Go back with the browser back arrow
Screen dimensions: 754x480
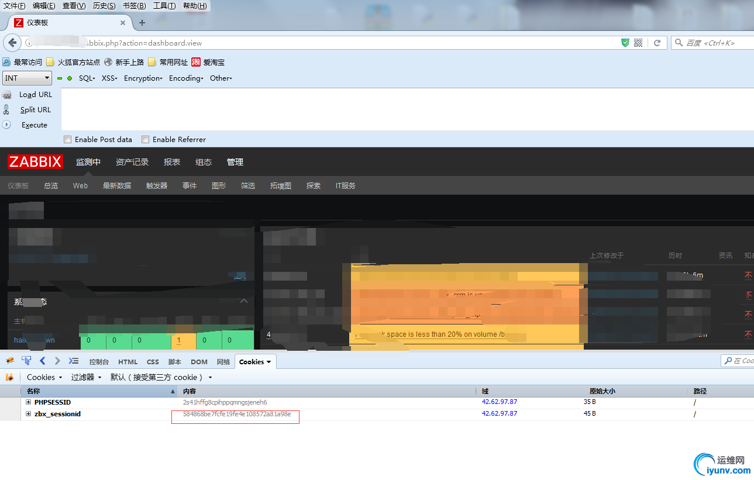coord(12,43)
